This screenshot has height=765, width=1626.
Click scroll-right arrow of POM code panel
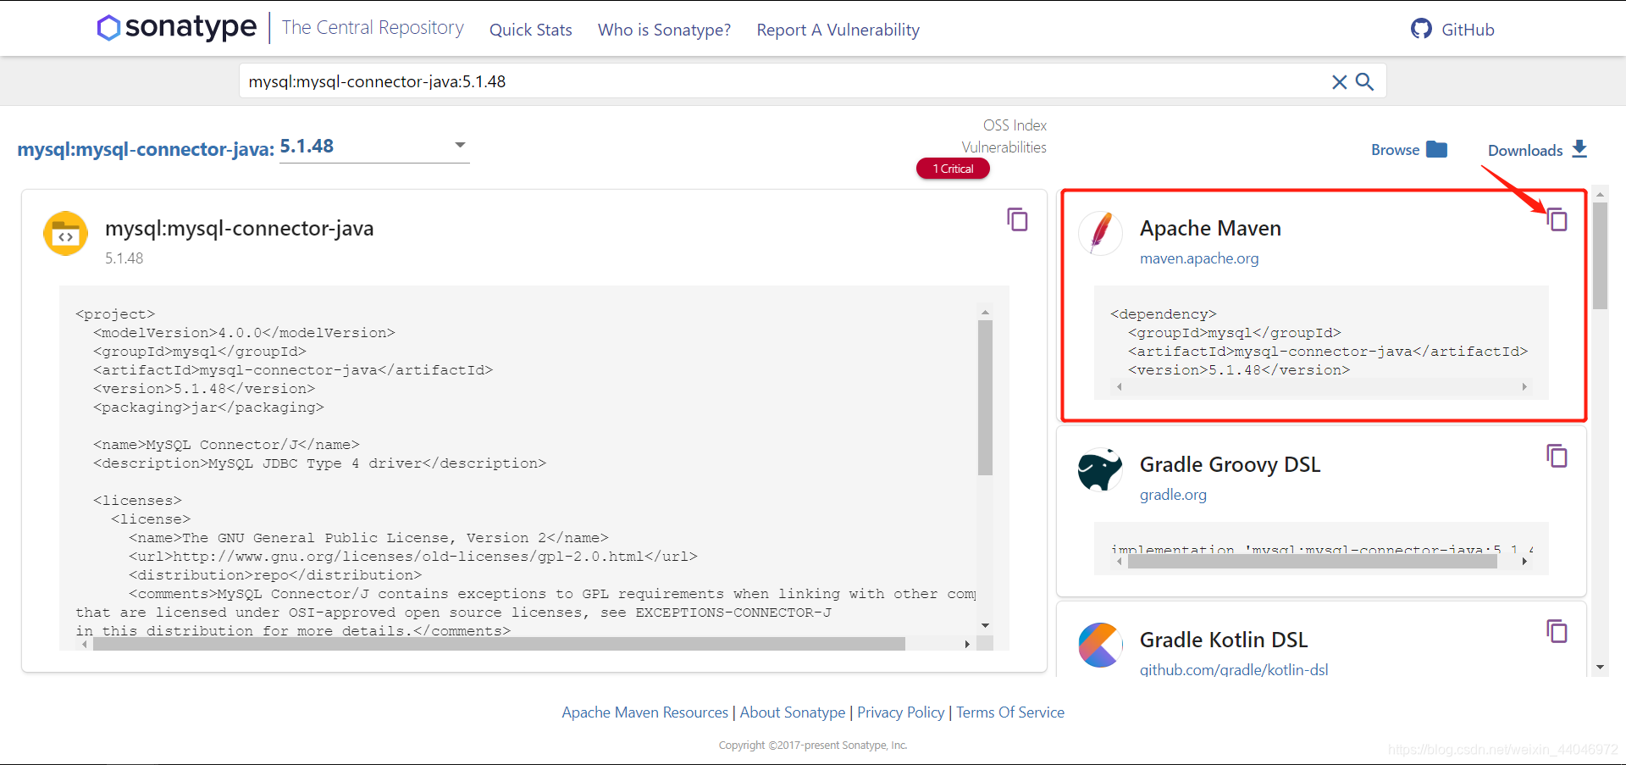coord(967,644)
